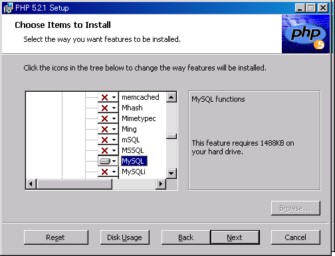The image size is (335, 256).
Task: Open memcached feature install-state dropdown
Action: (108, 97)
